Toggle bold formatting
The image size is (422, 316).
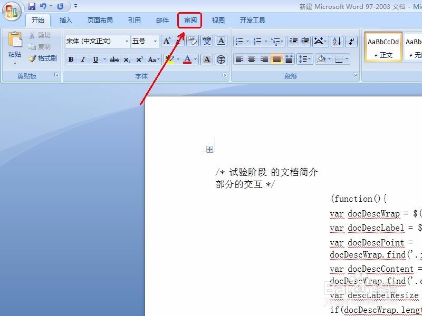(x=71, y=60)
